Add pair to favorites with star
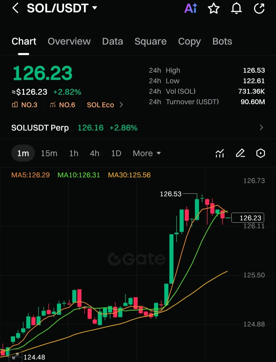This screenshot has width=276, height=362. coord(214,8)
